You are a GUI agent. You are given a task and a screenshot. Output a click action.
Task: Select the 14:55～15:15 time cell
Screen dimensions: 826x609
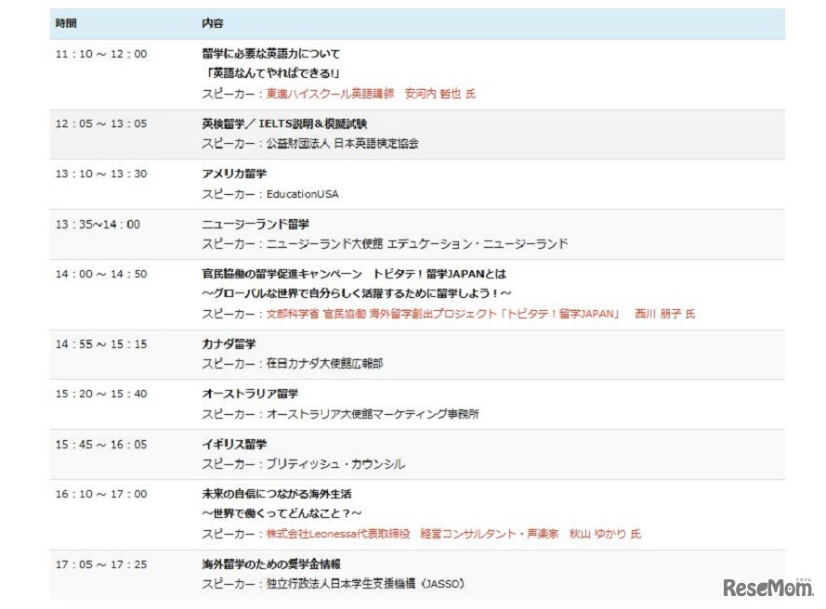pos(101,344)
